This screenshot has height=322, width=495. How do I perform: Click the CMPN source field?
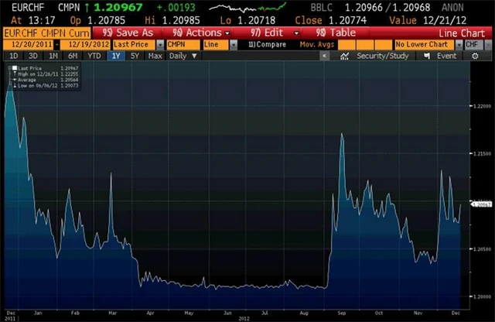point(183,45)
